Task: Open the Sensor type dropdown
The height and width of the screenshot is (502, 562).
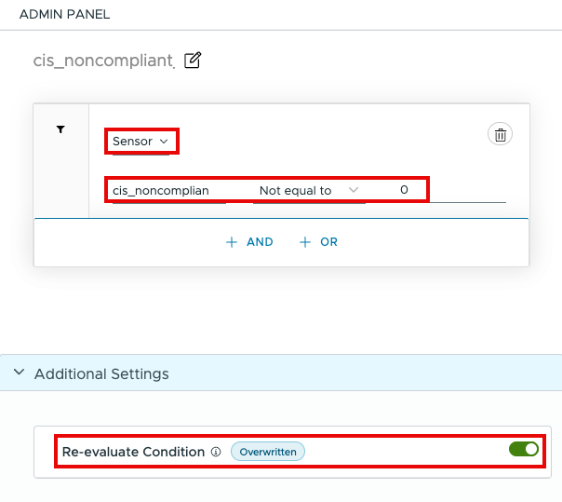Action: [x=140, y=142]
